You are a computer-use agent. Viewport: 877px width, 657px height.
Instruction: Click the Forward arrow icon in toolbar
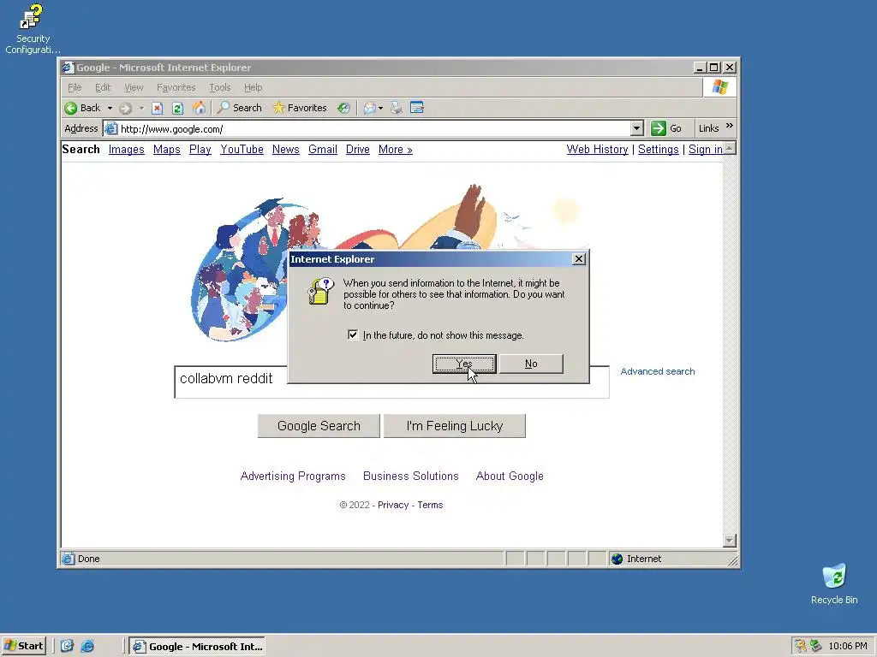pos(125,109)
